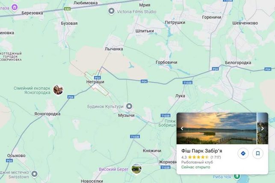Image resolution: width=275 pixels, height=183 pixels.
Task: Open the 1 717 reviews count
Action: point(216,157)
